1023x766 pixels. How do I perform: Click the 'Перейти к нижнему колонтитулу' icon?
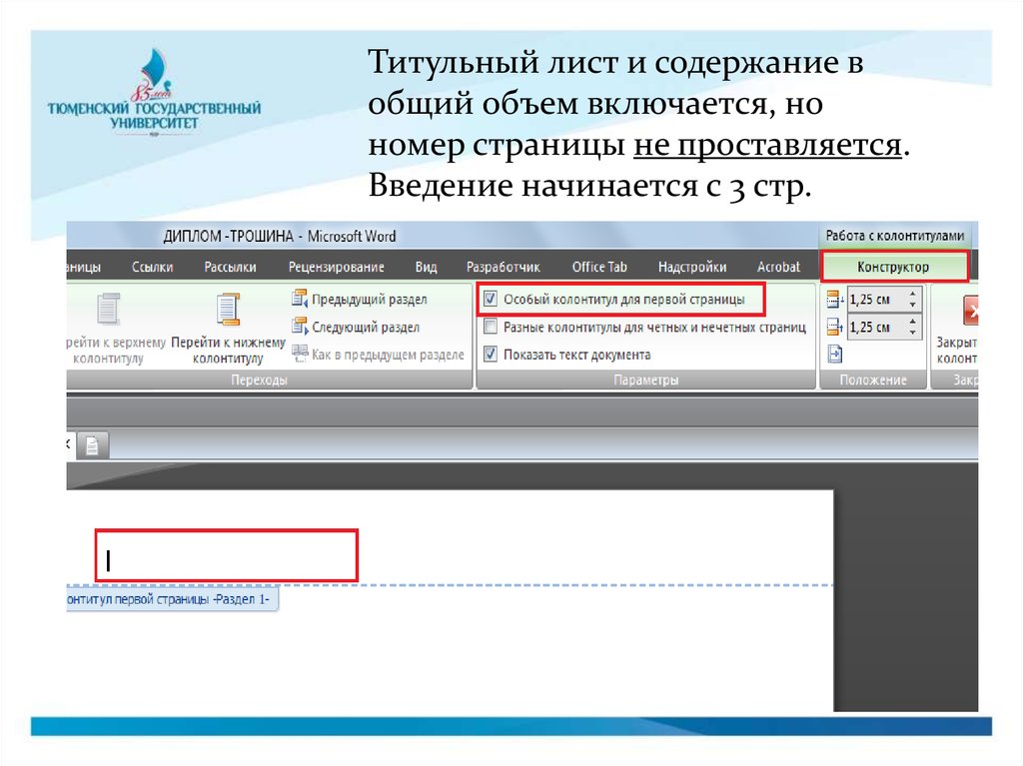pos(228,311)
